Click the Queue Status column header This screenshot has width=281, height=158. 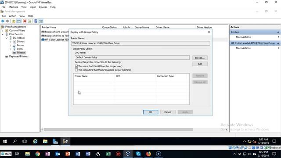tap(109, 27)
